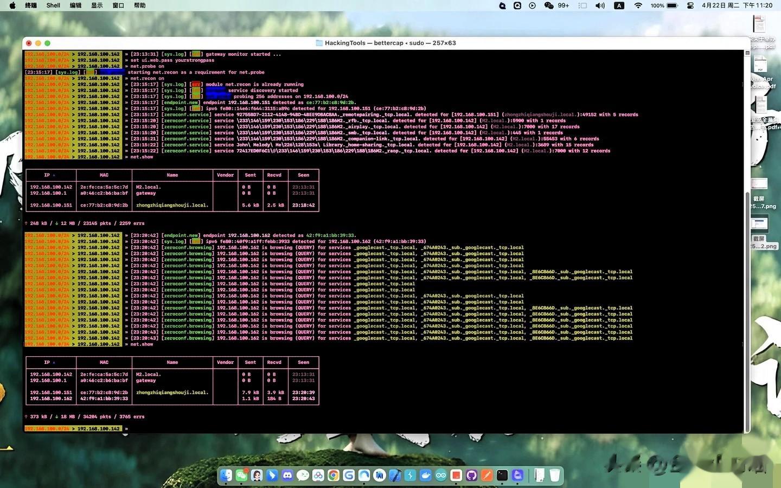Open the Trash in the dock
The image size is (781, 488).
point(554,476)
